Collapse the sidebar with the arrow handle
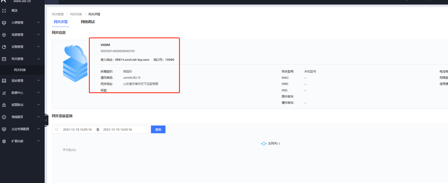 click(46, 120)
